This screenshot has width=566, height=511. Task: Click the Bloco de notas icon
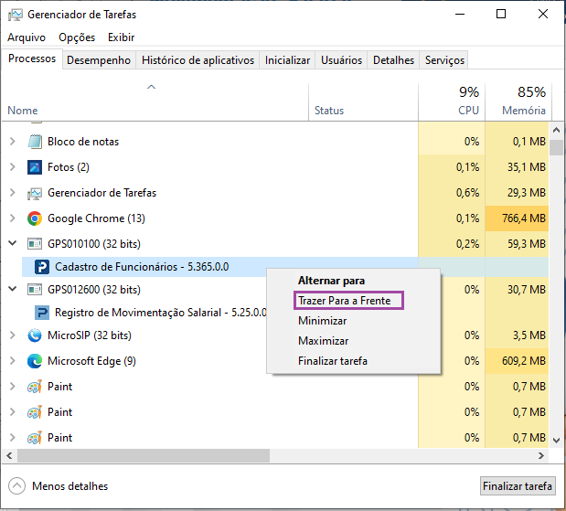(x=35, y=142)
